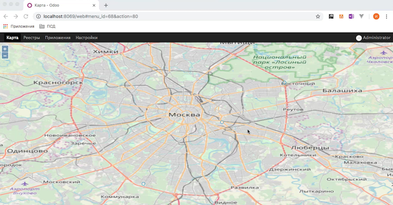
Task: Click the Красково label on the map
Action: pos(349,156)
